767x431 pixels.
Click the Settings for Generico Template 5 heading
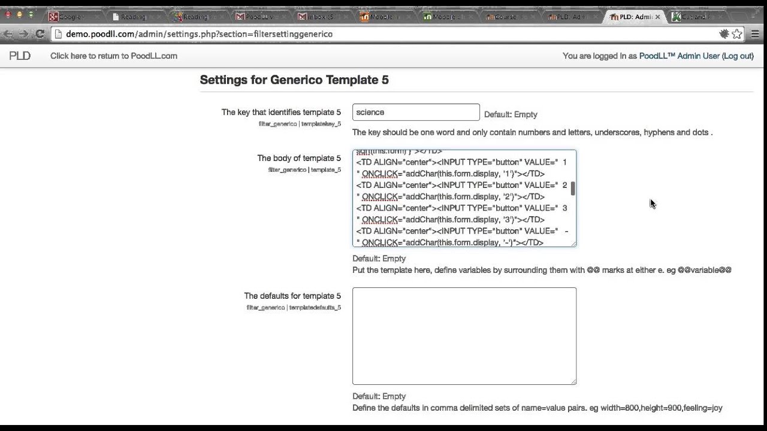coord(294,80)
